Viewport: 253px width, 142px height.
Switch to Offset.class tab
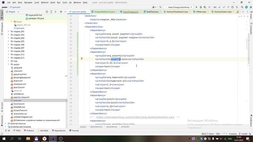(x=201, y=12)
